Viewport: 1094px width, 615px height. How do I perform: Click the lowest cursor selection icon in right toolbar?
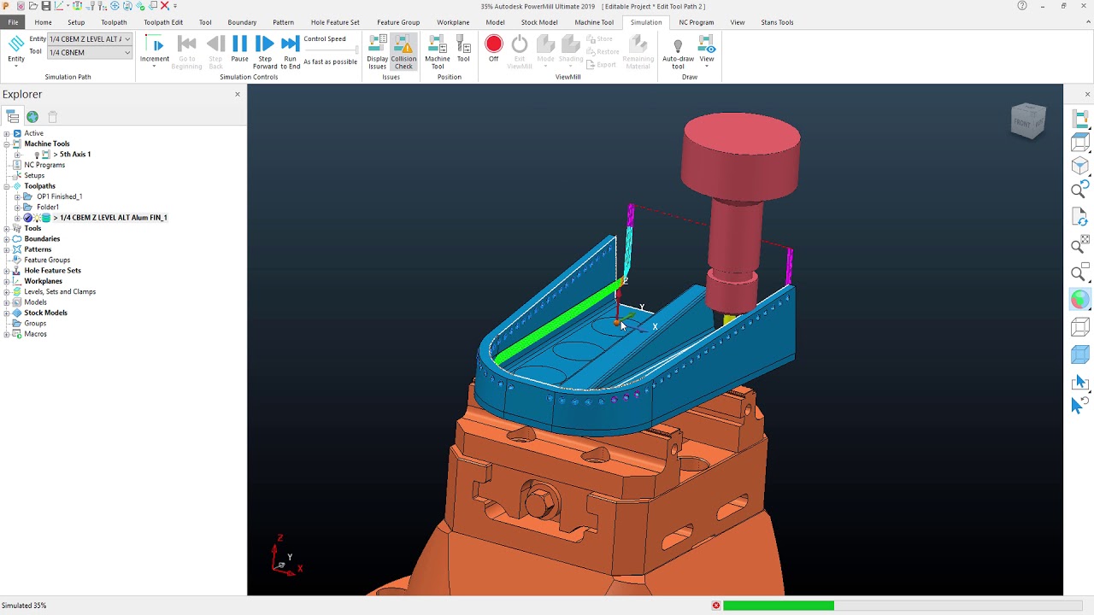pos(1080,405)
